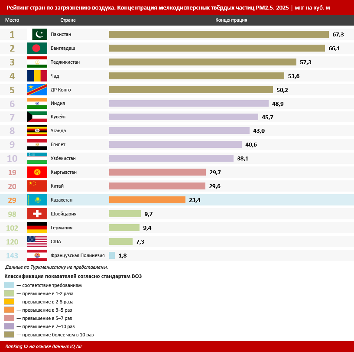Click the USA flag icon

tap(37, 241)
